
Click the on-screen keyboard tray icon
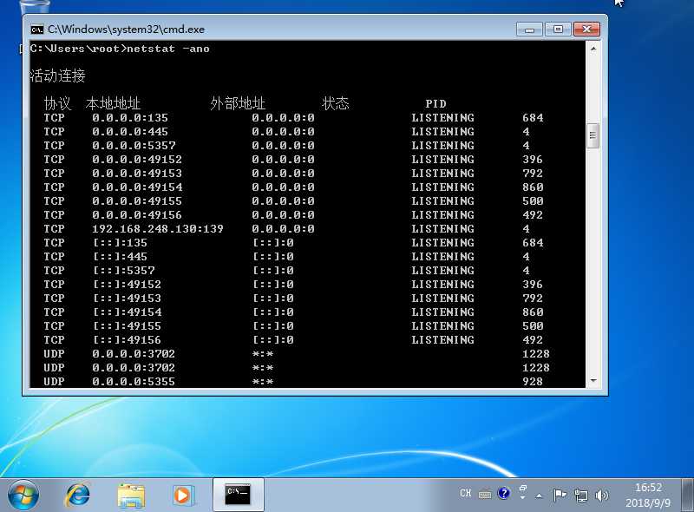tap(485, 495)
